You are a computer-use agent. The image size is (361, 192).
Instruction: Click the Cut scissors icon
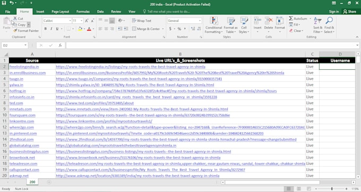(x=15, y=19)
